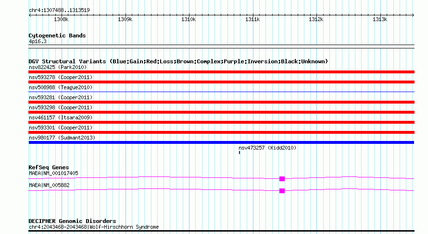The height and width of the screenshot is (234, 428).
Task: Click the red bar for nsv593301
Action: [x=221, y=132]
